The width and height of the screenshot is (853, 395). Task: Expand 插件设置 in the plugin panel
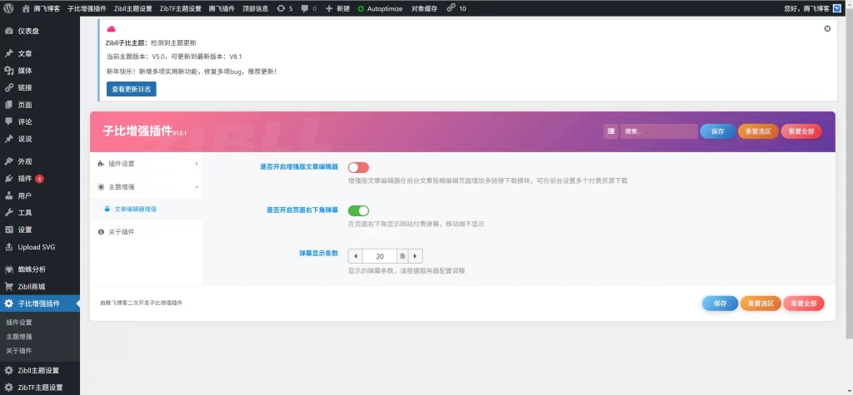click(147, 164)
